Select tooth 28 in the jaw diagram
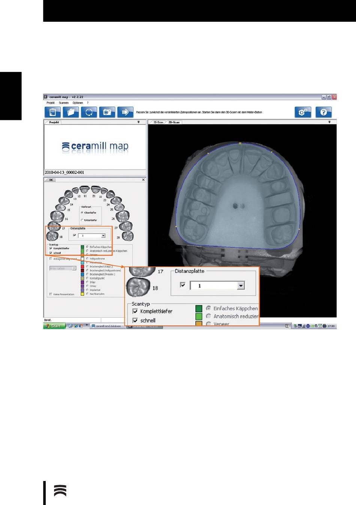This screenshot has height=505, width=356. pyautogui.click(x=128, y=236)
